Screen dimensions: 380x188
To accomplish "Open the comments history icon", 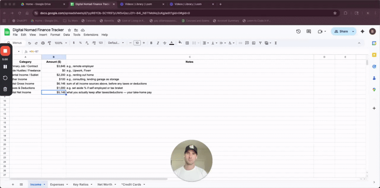I will click(x=308, y=31).
